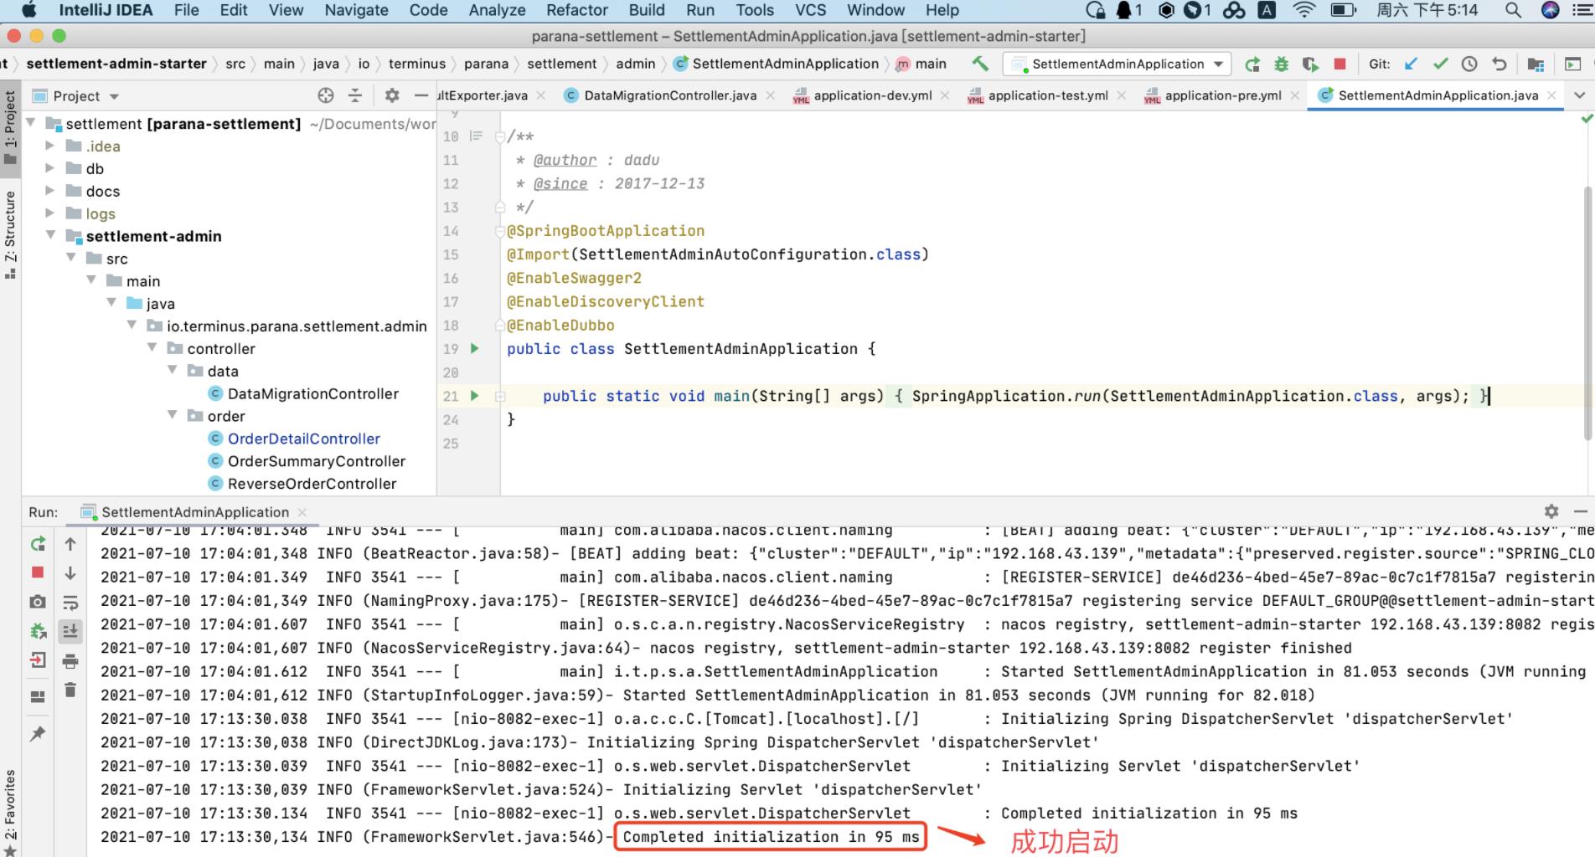The height and width of the screenshot is (857, 1595).
Task: Open Run panel settings gear
Action: (x=1551, y=511)
